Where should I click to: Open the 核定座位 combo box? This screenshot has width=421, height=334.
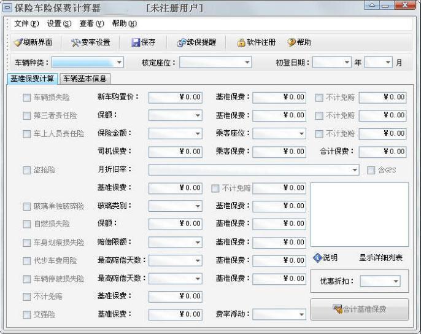click(x=247, y=63)
